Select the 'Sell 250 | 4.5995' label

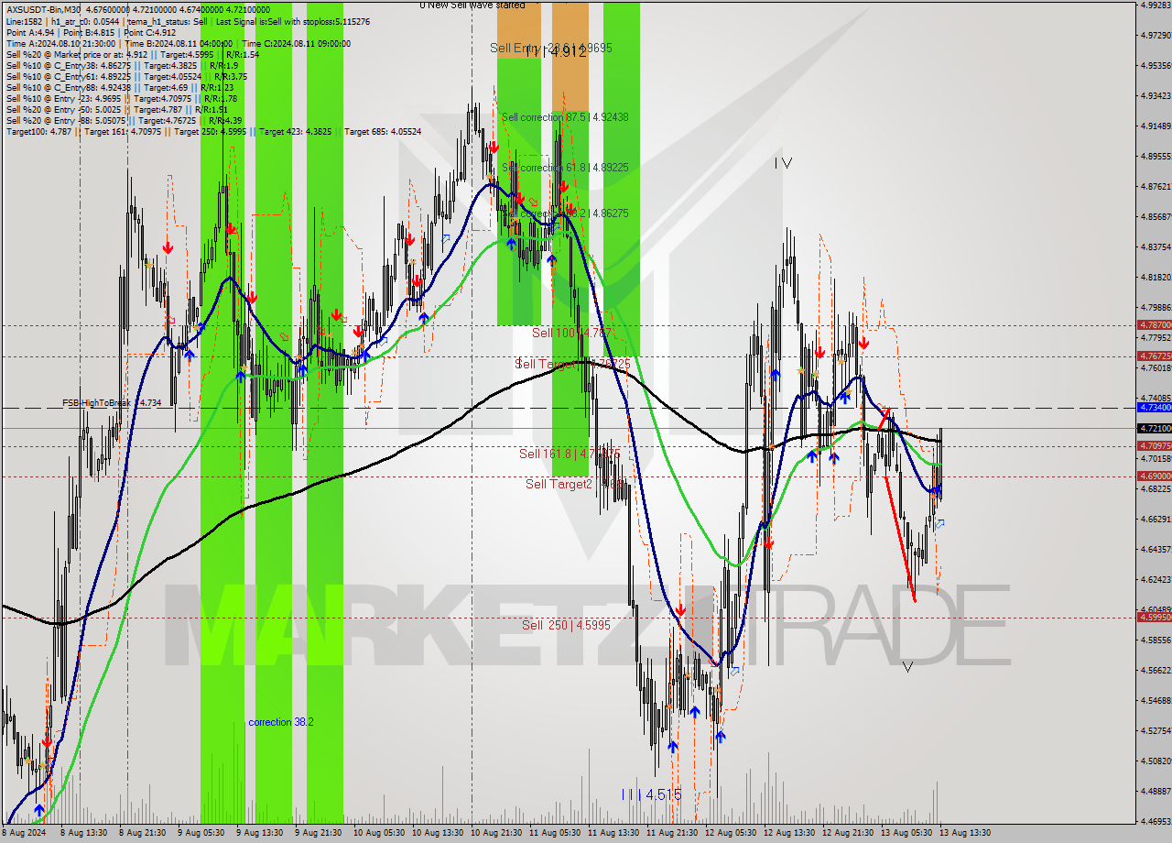pyautogui.click(x=566, y=625)
